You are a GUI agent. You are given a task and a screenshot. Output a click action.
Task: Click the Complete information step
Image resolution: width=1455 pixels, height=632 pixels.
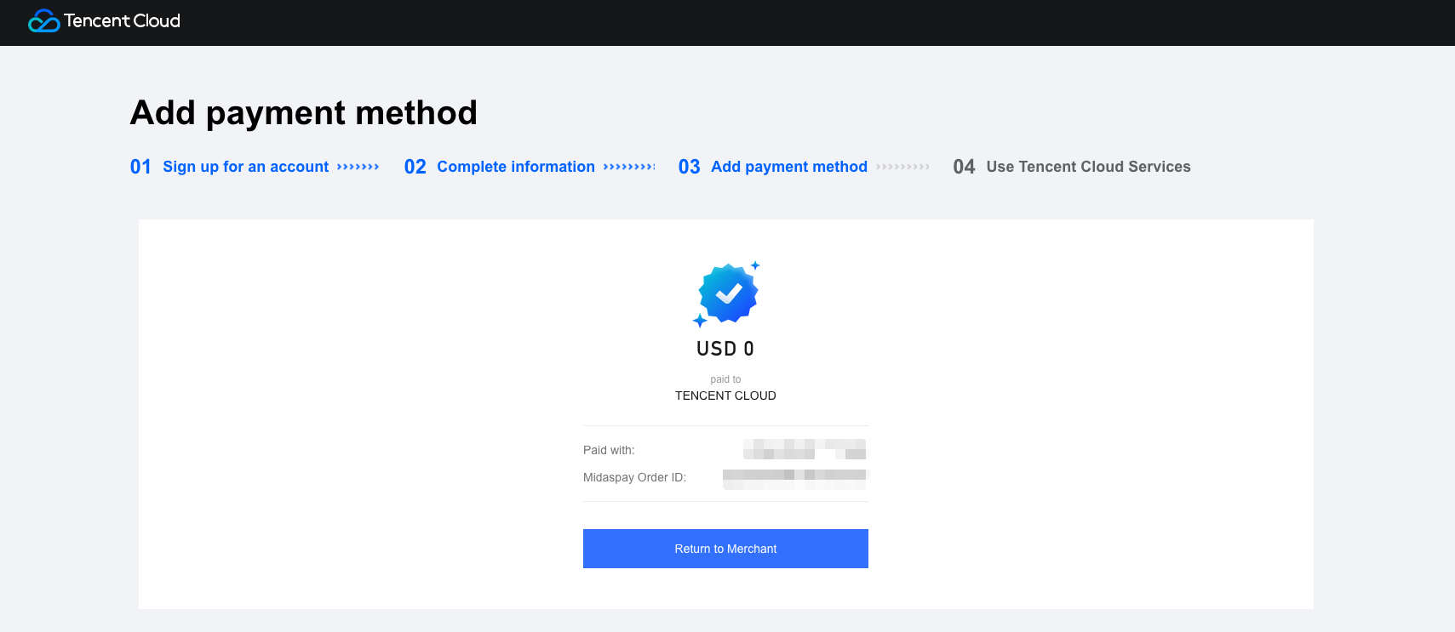[x=515, y=167]
